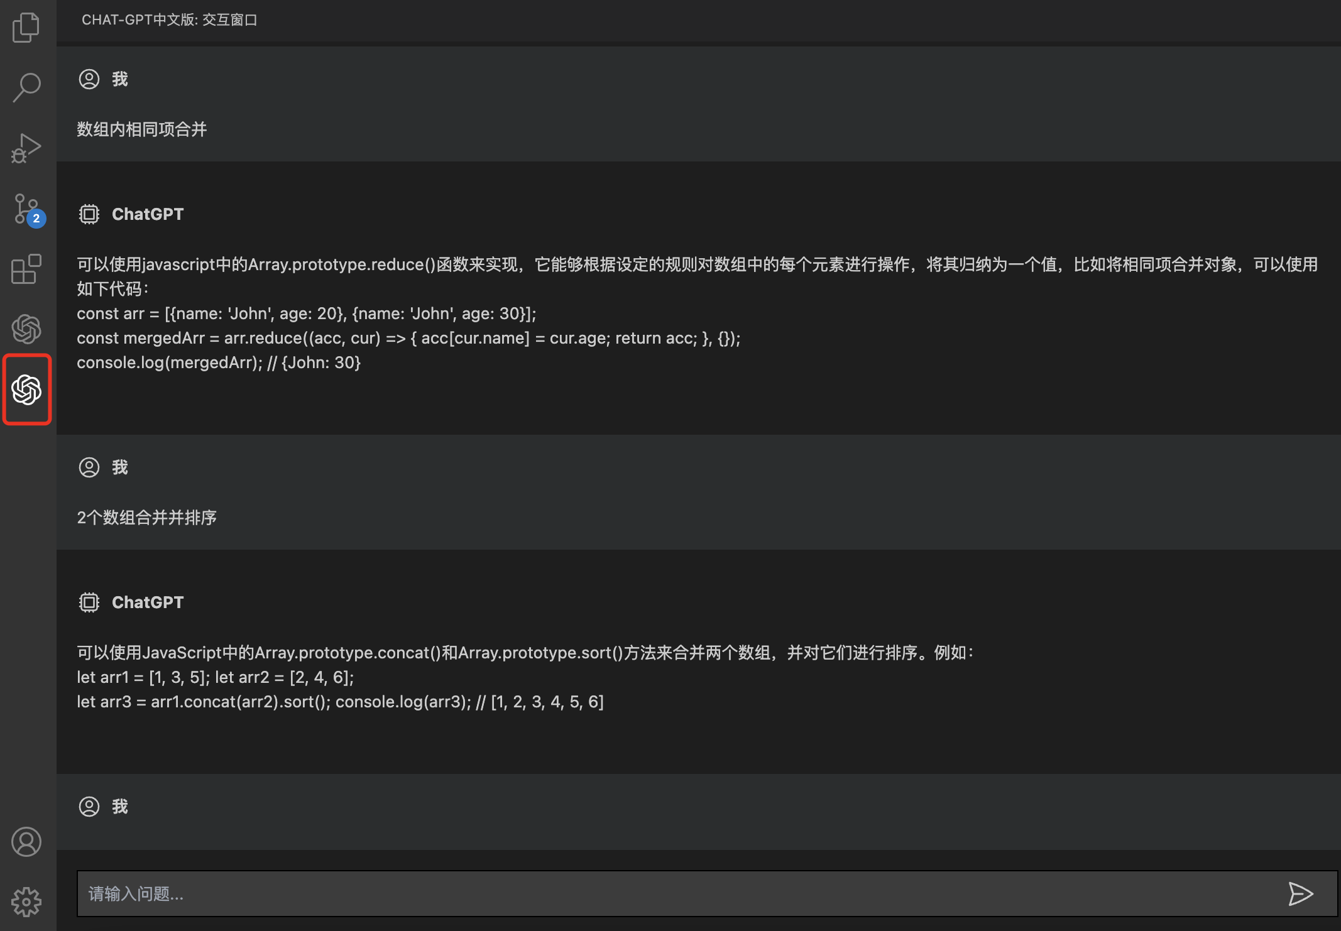Viewport: 1341px width, 931px height.
Task: Click the message text 数组内相同项合并
Action: coord(142,129)
